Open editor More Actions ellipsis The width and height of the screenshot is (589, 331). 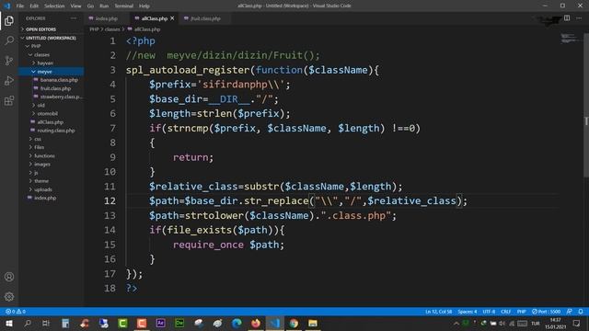click(579, 18)
